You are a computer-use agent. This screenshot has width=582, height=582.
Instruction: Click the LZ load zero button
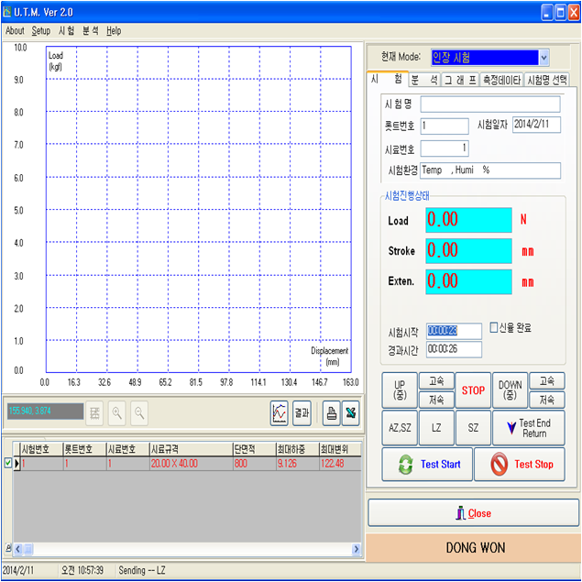pos(436,428)
